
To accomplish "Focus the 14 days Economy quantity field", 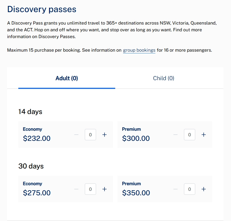I will point(90,135).
